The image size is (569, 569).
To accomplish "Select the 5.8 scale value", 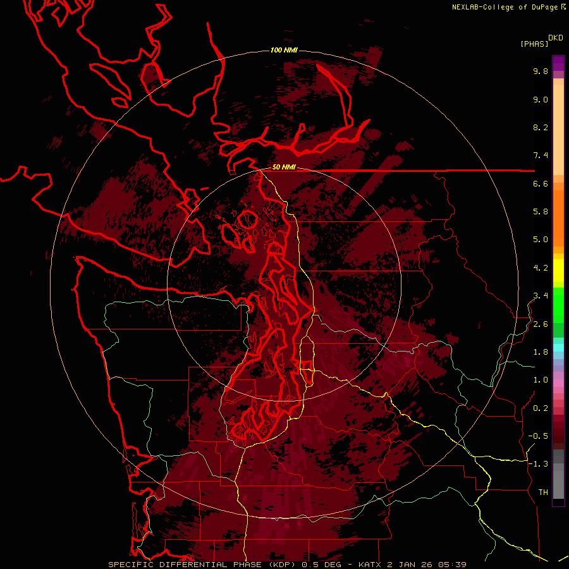I will [541, 212].
